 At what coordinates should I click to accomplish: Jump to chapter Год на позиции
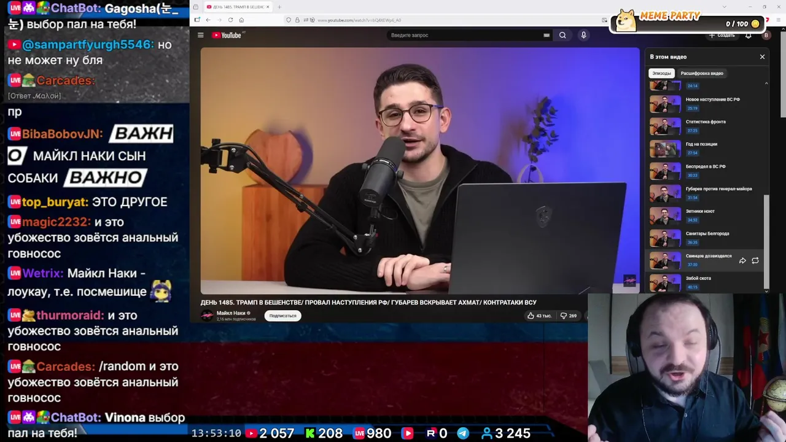click(706, 149)
